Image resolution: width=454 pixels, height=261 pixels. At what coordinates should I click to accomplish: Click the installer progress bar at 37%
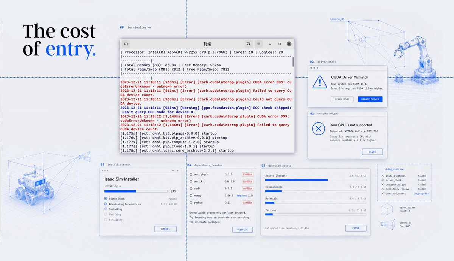coord(135,192)
